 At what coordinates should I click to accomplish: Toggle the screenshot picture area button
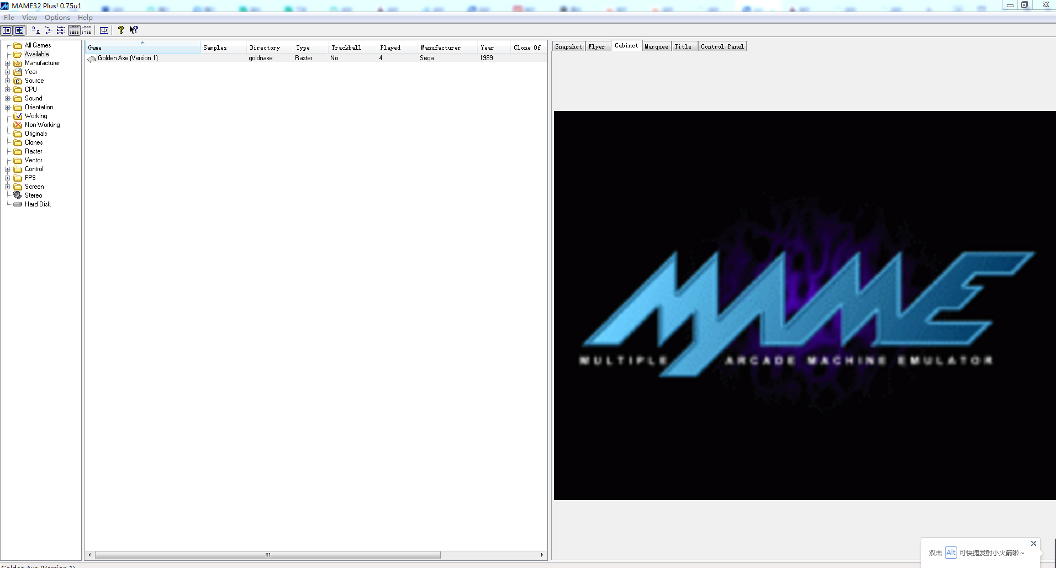click(x=19, y=30)
